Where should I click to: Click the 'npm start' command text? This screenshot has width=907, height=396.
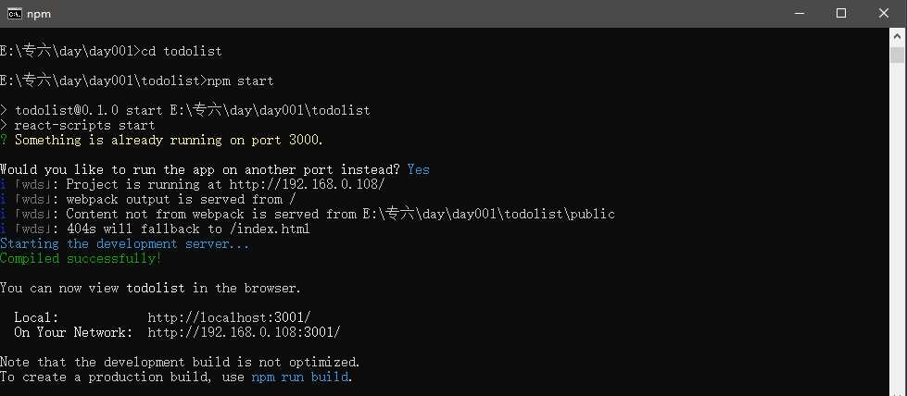coord(240,80)
